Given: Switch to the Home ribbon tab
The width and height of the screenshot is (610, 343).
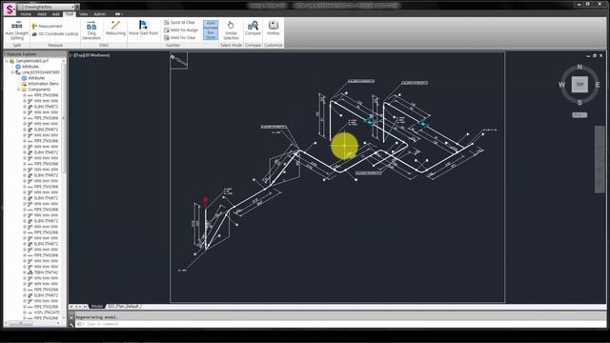Looking at the screenshot, I should 26,14.
